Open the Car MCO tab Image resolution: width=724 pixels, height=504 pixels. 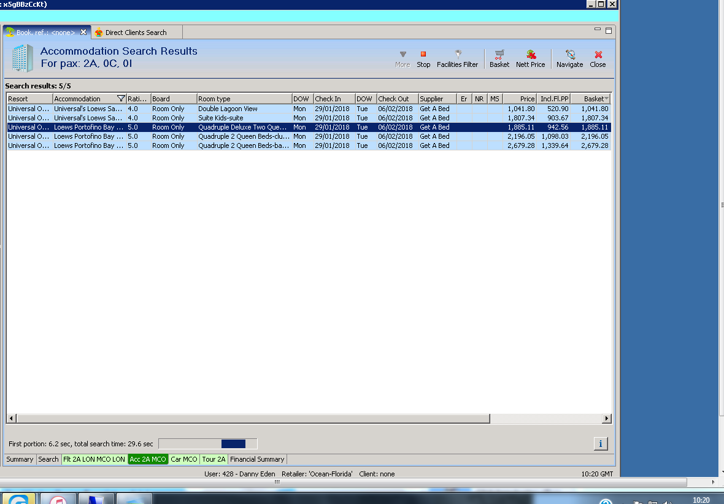coord(184,459)
